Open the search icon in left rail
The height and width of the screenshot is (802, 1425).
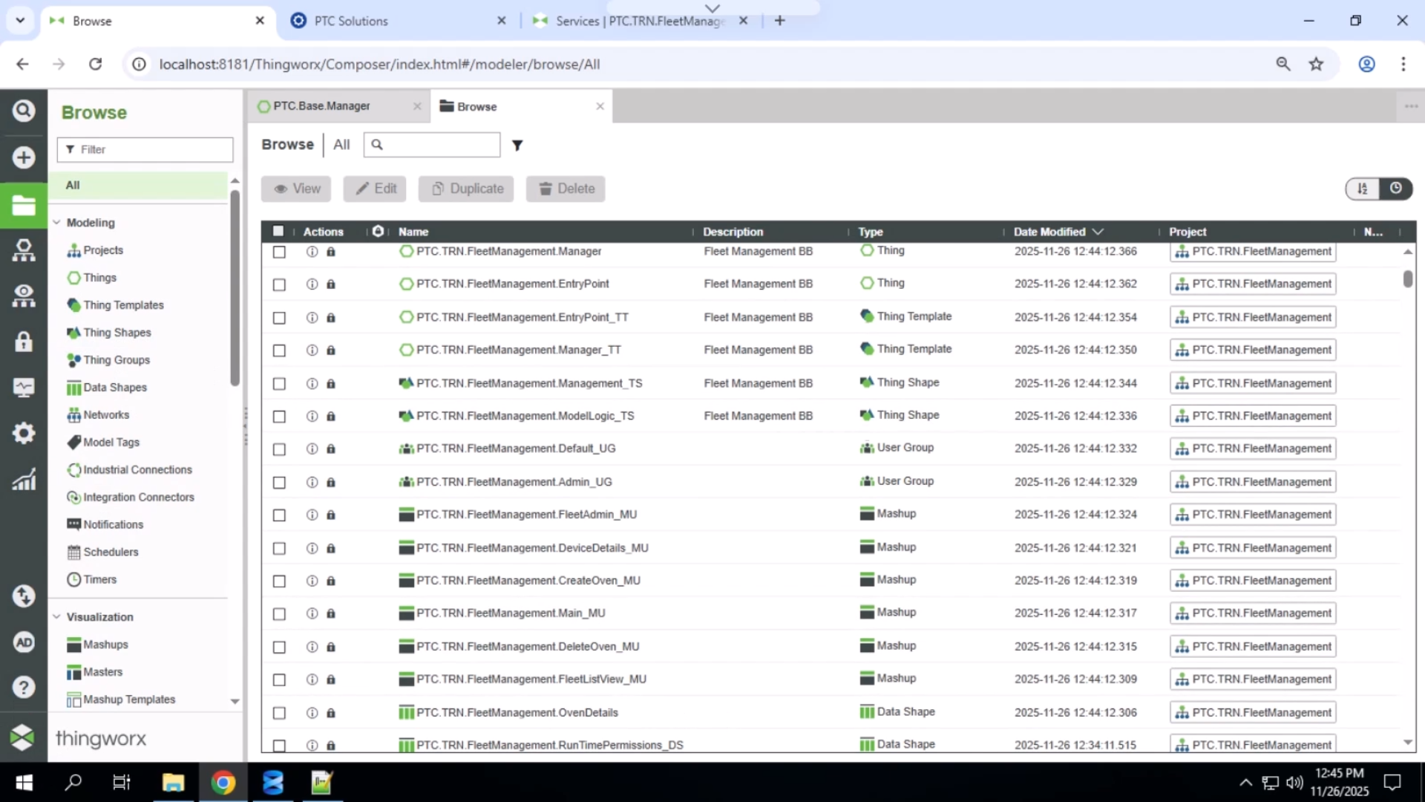(24, 111)
